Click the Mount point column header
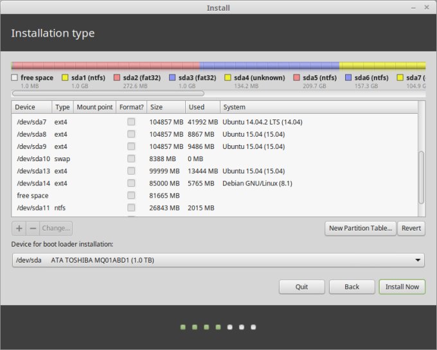Screen dimensions: 437x350 94,107
